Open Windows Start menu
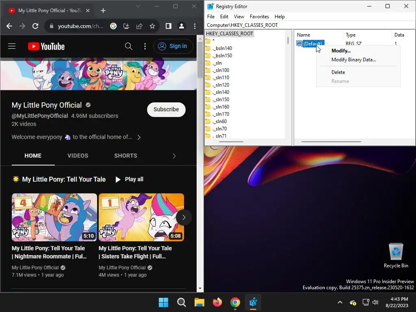The height and width of the screenshot is (312, 416). tap(163, 302)
